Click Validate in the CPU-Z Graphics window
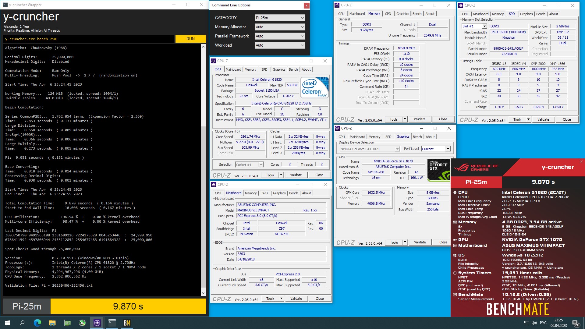 pos(420,242)
